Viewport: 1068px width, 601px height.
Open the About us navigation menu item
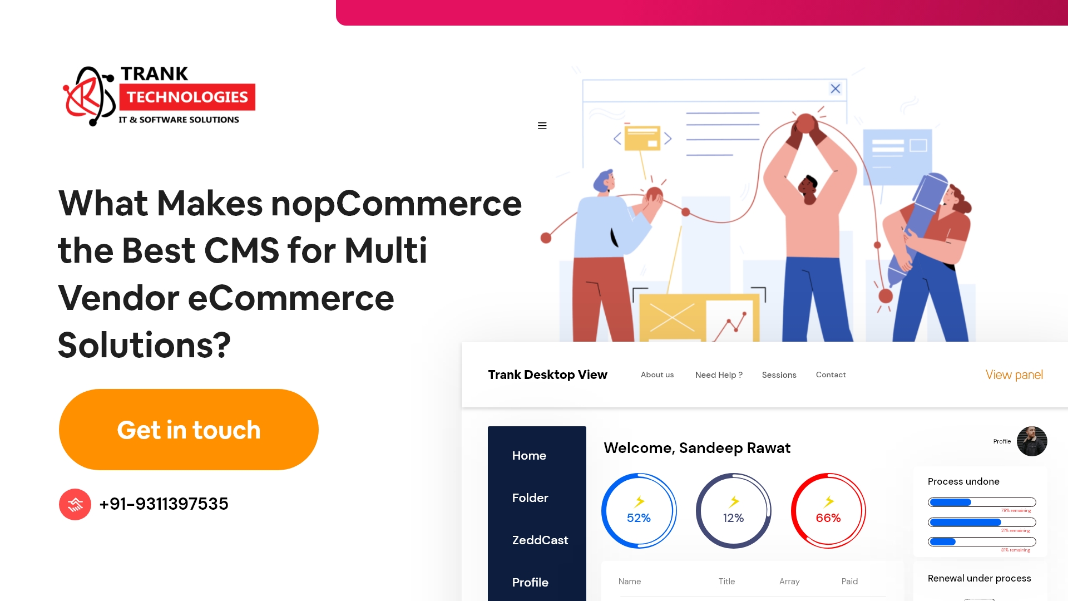[657, 373]
